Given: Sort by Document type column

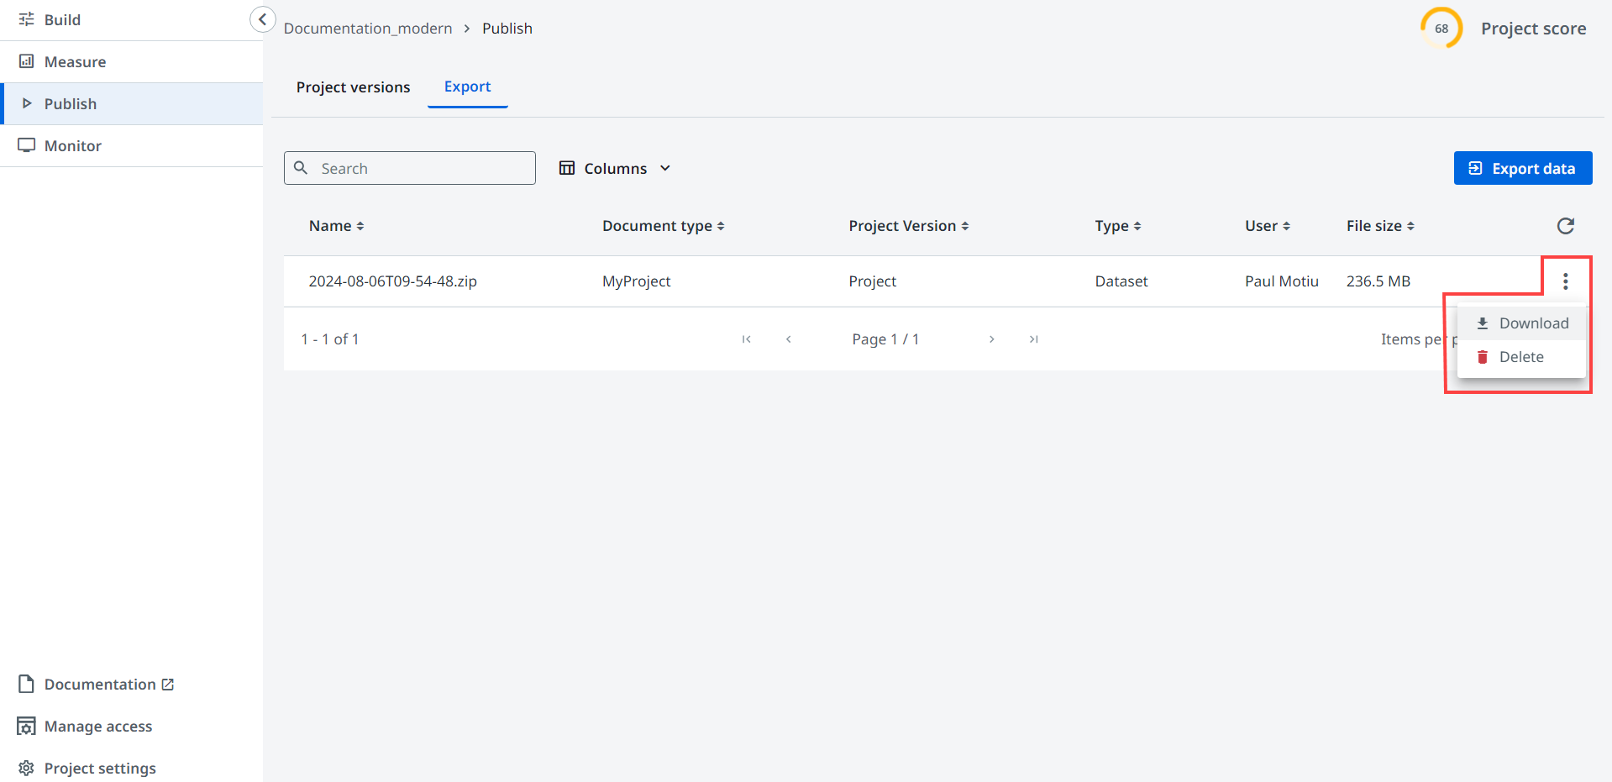Looking at the screenshot, I should (x=663, y=226).
